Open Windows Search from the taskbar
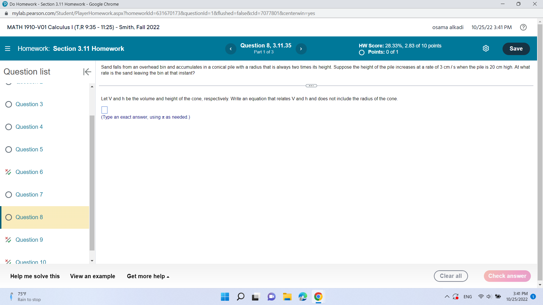The width and height of the screenshot is (543, 305). pyautogui.click(x=241, y=297)
